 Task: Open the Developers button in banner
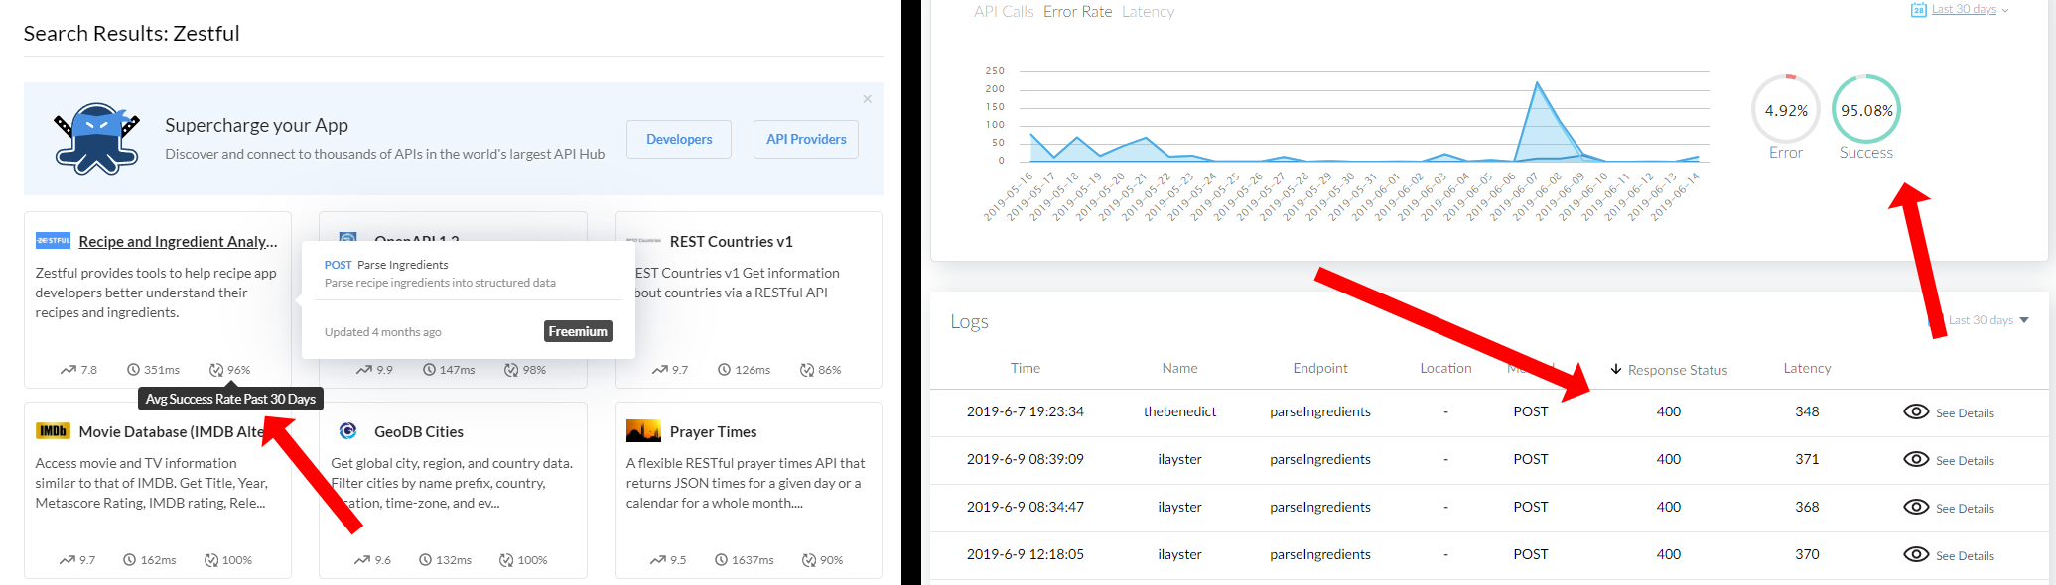point(679,139)
